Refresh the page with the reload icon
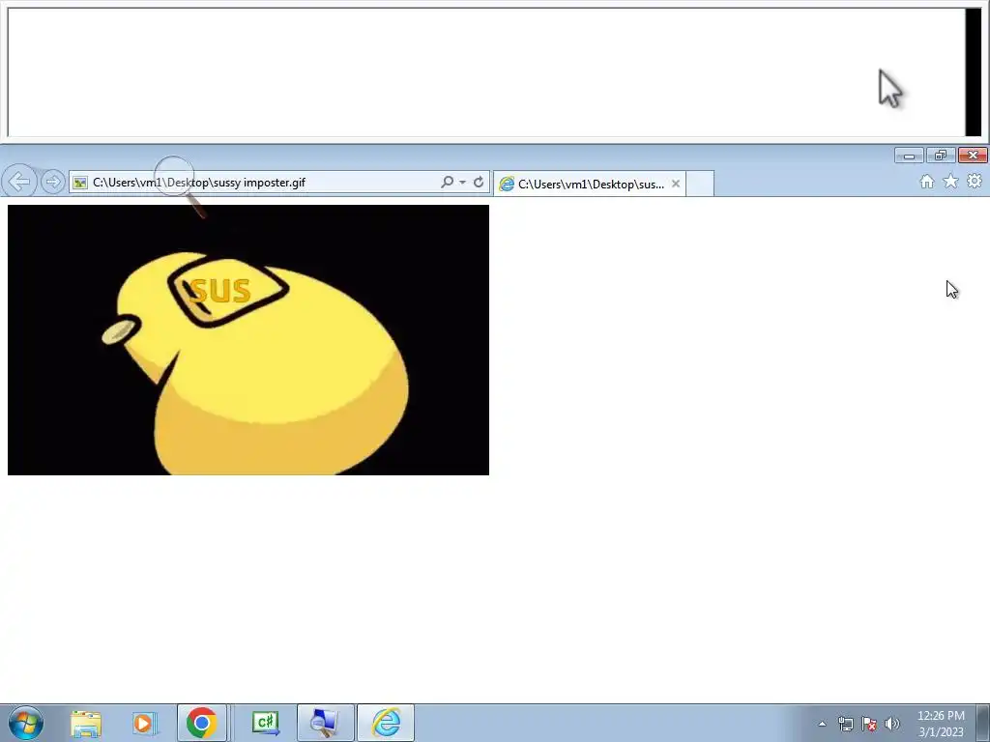990x742 pixels. 479,183
